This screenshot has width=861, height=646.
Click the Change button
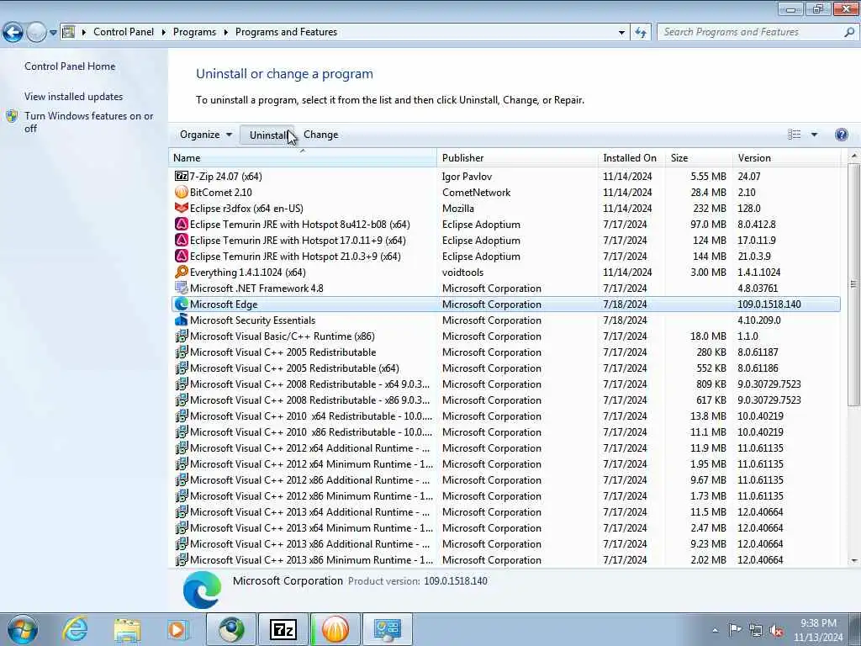(320, 135)
